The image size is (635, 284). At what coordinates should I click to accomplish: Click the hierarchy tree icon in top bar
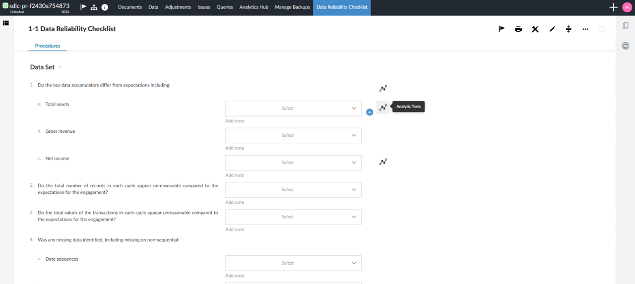[94, 7]
